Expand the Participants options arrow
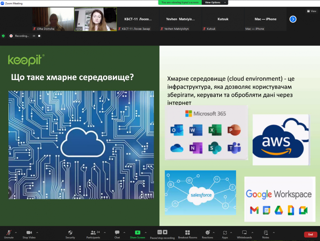The height and width of the screenshot is (241, 320). pyautogui.click(x=105, y=233)
